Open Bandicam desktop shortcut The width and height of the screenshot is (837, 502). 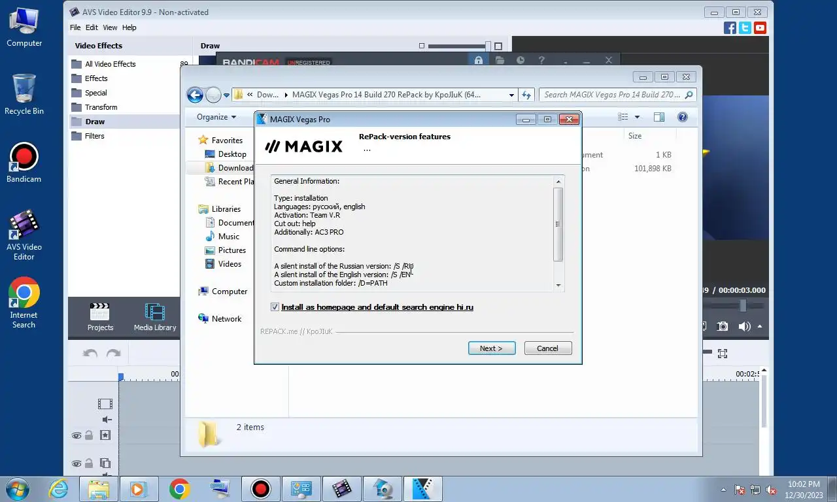(x=24, y=163)
